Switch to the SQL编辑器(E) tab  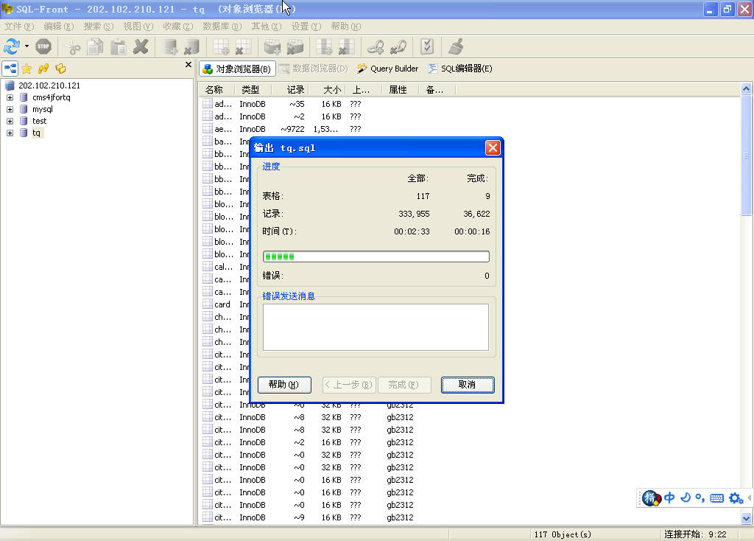point(460,69)
